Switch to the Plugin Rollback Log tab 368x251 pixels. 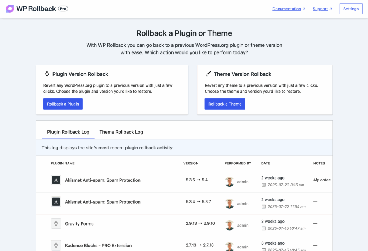pos(68,132)
